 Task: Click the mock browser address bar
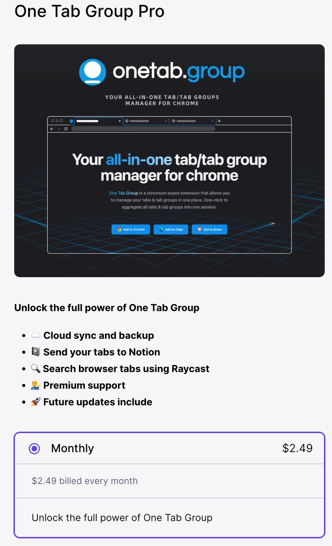coord(143,129)
